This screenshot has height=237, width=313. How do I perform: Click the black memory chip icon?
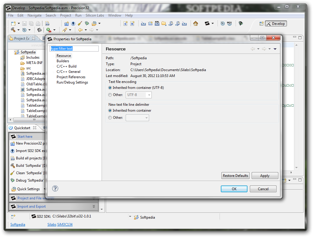(x=39, y=30)
